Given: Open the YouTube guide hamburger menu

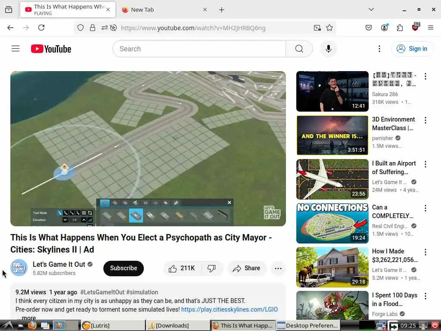Looking at the screenshot, I should pyautogui.click(x=16, y=49).
